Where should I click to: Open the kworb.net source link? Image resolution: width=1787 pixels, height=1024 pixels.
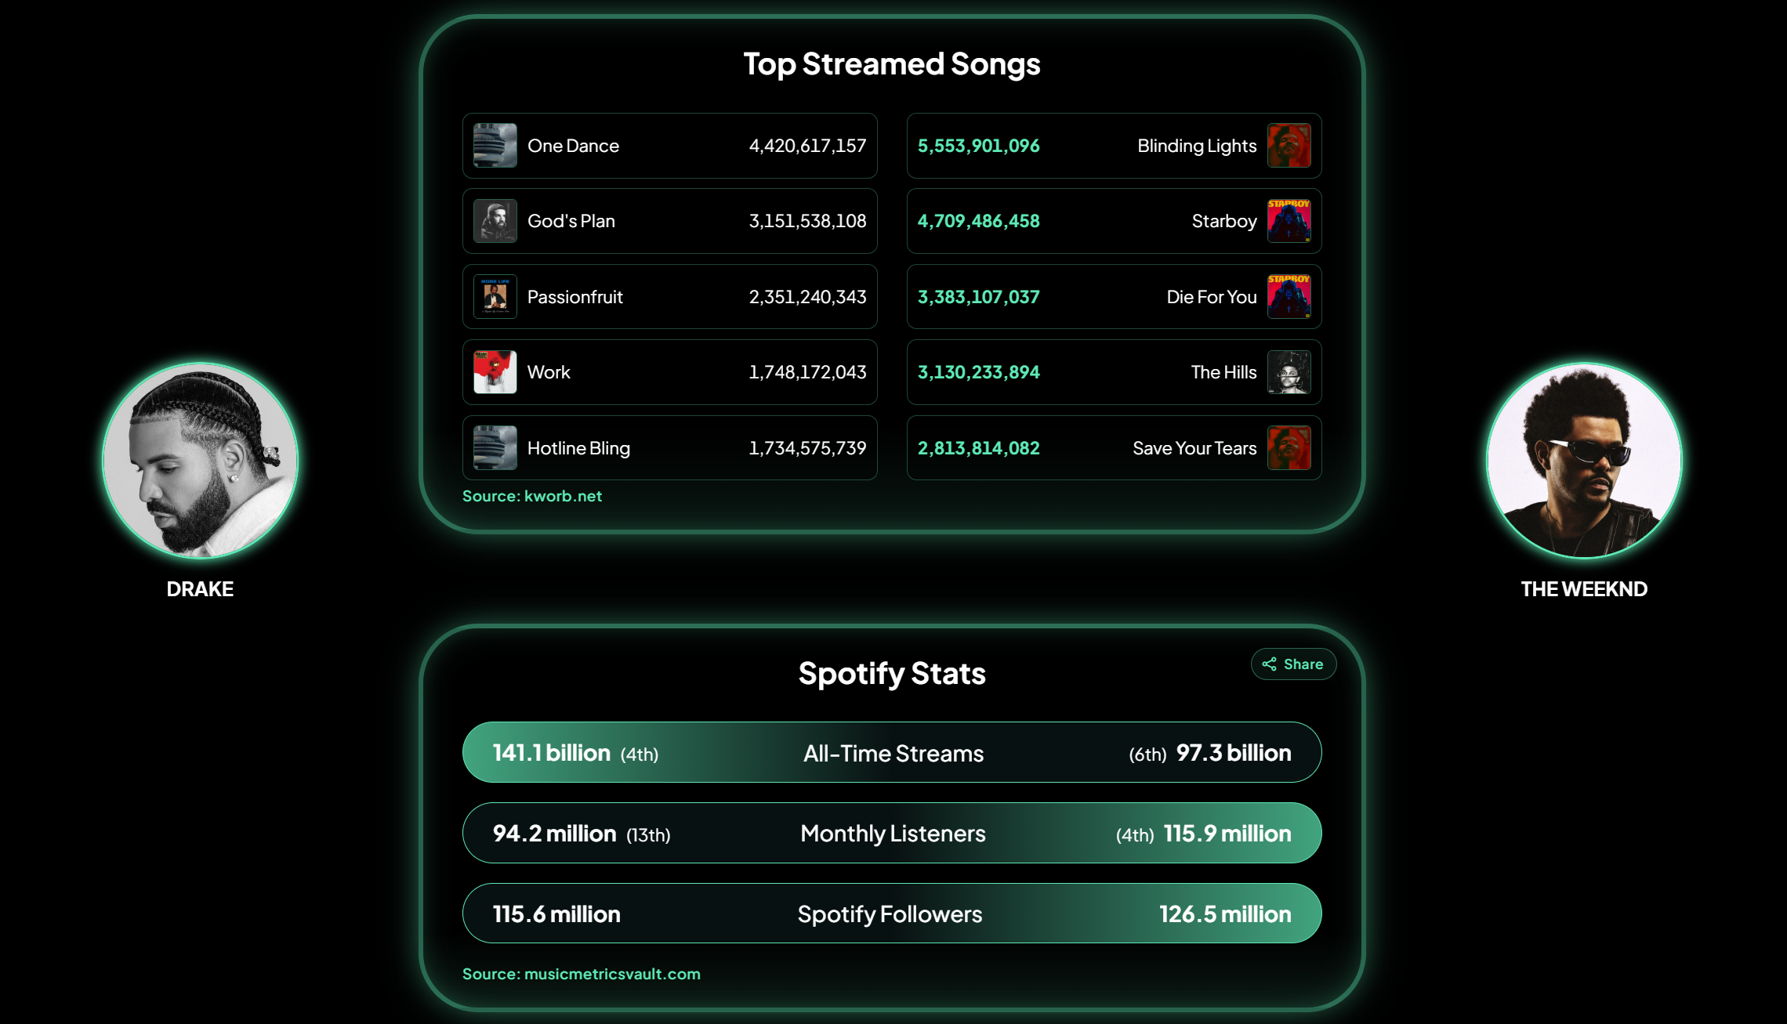point(563,496)
